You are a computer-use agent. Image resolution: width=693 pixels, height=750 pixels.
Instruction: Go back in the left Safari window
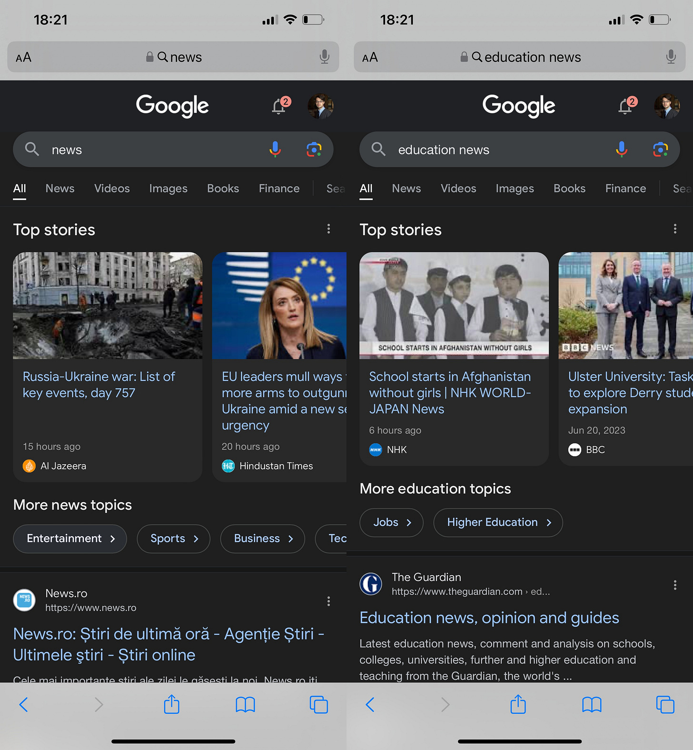click(x=23, y=704)
